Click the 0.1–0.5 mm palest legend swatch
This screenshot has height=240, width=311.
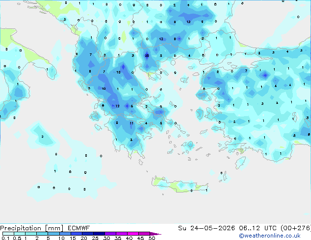pyautogui.click(x=8, y=234)
